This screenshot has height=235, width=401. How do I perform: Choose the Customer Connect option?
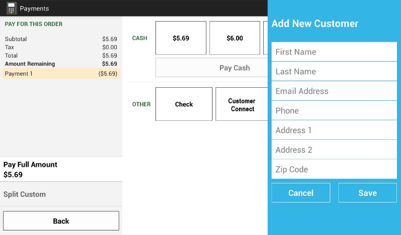click(x=242, y=104)
